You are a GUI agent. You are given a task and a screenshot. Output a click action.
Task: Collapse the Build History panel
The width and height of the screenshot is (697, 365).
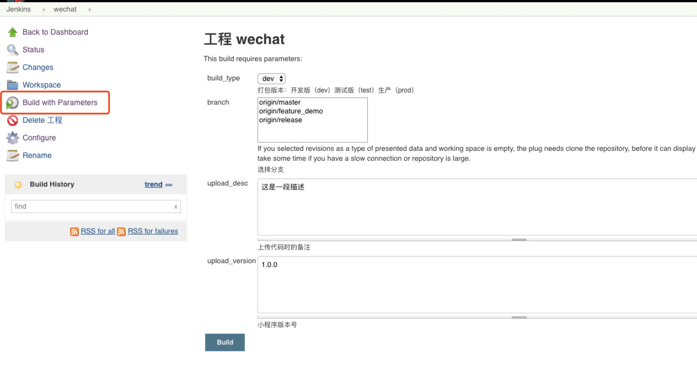(169, 185)
